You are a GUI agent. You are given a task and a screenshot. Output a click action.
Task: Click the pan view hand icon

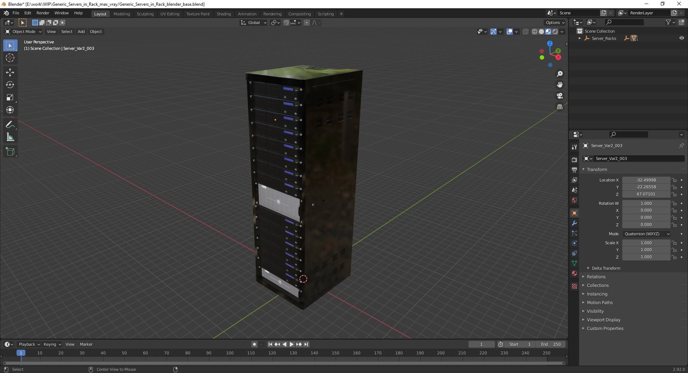pos(559,85)
